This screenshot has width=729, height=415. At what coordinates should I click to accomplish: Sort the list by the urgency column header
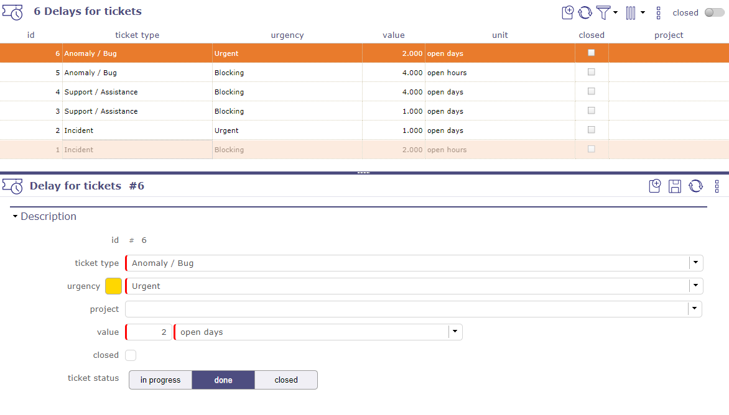click(287, 35)
